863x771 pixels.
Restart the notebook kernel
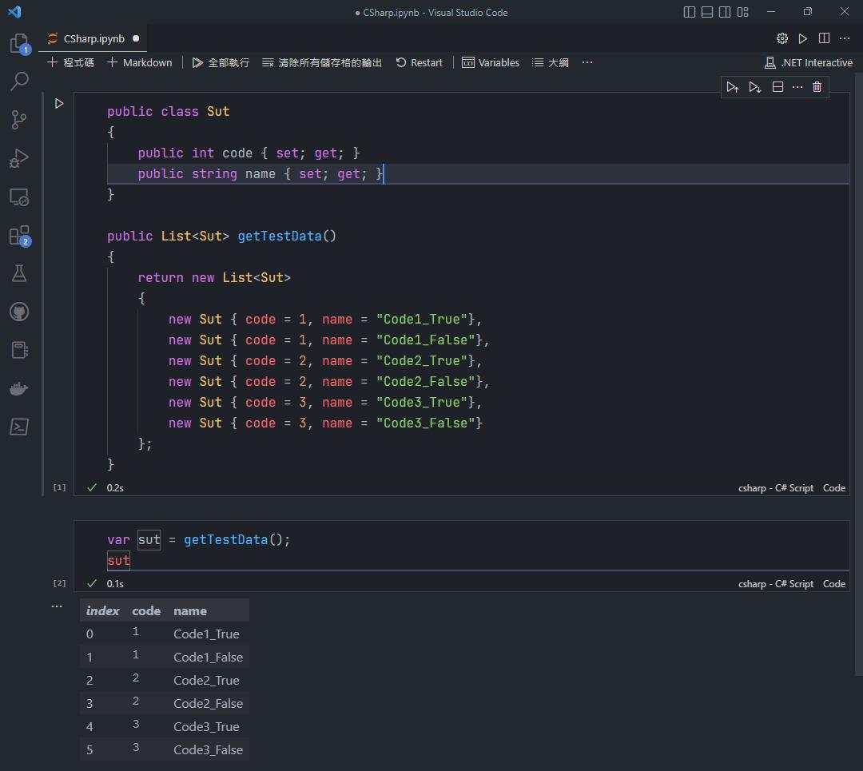click(x=419, y=63)
